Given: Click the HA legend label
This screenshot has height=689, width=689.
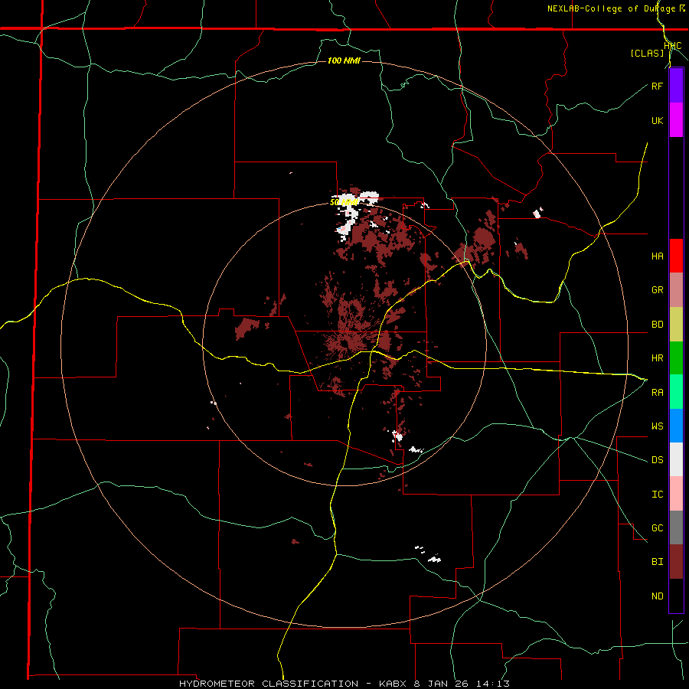Looking at the screenshot, I should pyautogui.click(x=658, y=256).
